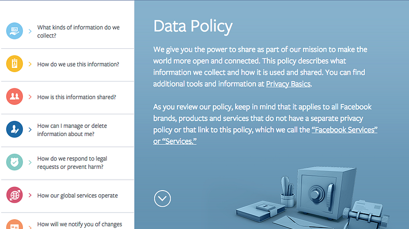The height and width of the screenshot is (229, 409).
Task: Expand chevron beside 'How can I manage or delete'
Action: pos(31,130)
